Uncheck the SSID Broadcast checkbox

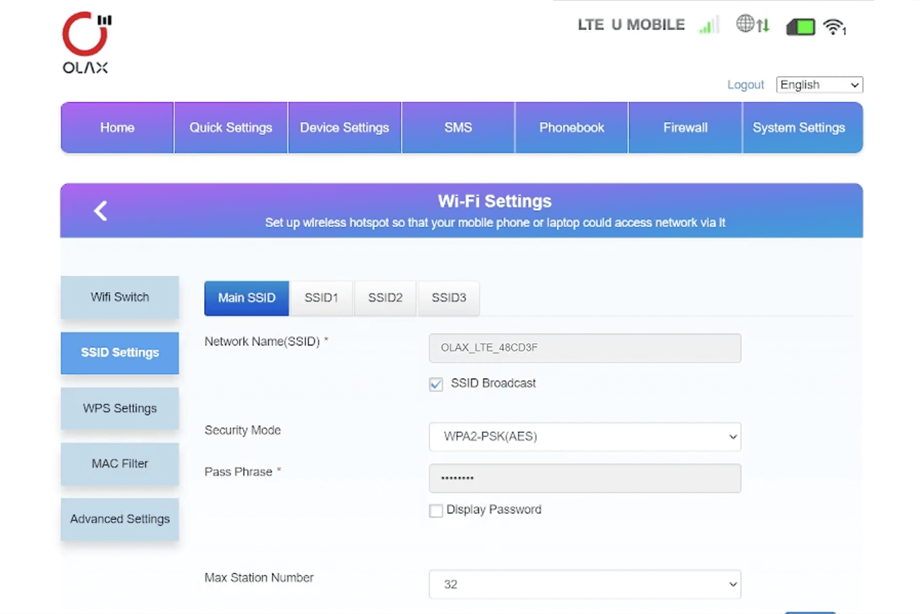coord(436,384)
